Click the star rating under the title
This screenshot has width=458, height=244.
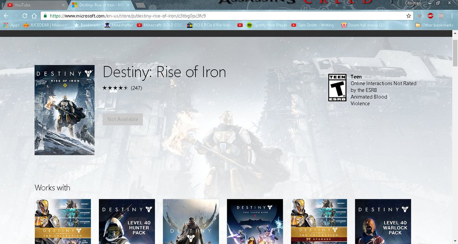(x=115, y=88)
